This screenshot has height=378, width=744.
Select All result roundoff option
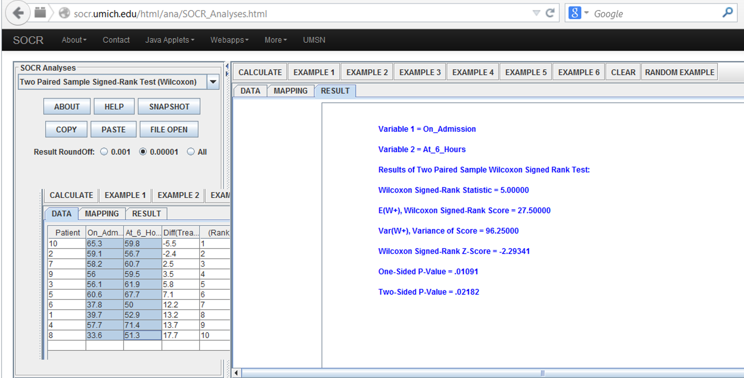191,152
